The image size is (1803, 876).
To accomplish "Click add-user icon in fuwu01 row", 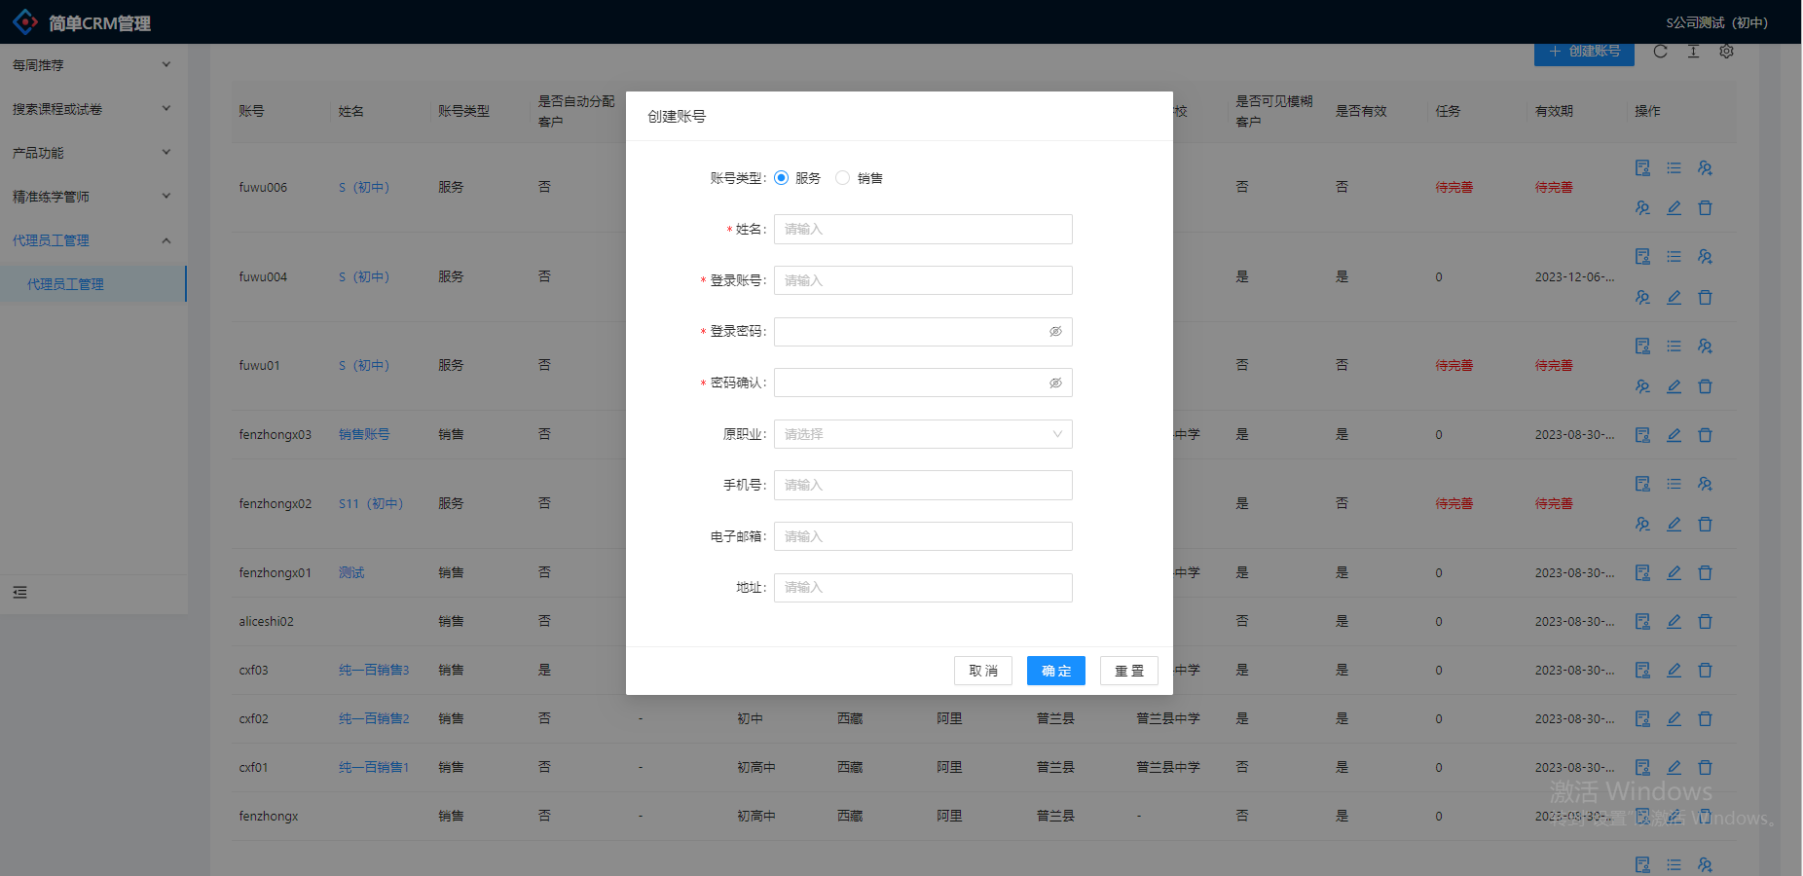I will click(1705, 347).
